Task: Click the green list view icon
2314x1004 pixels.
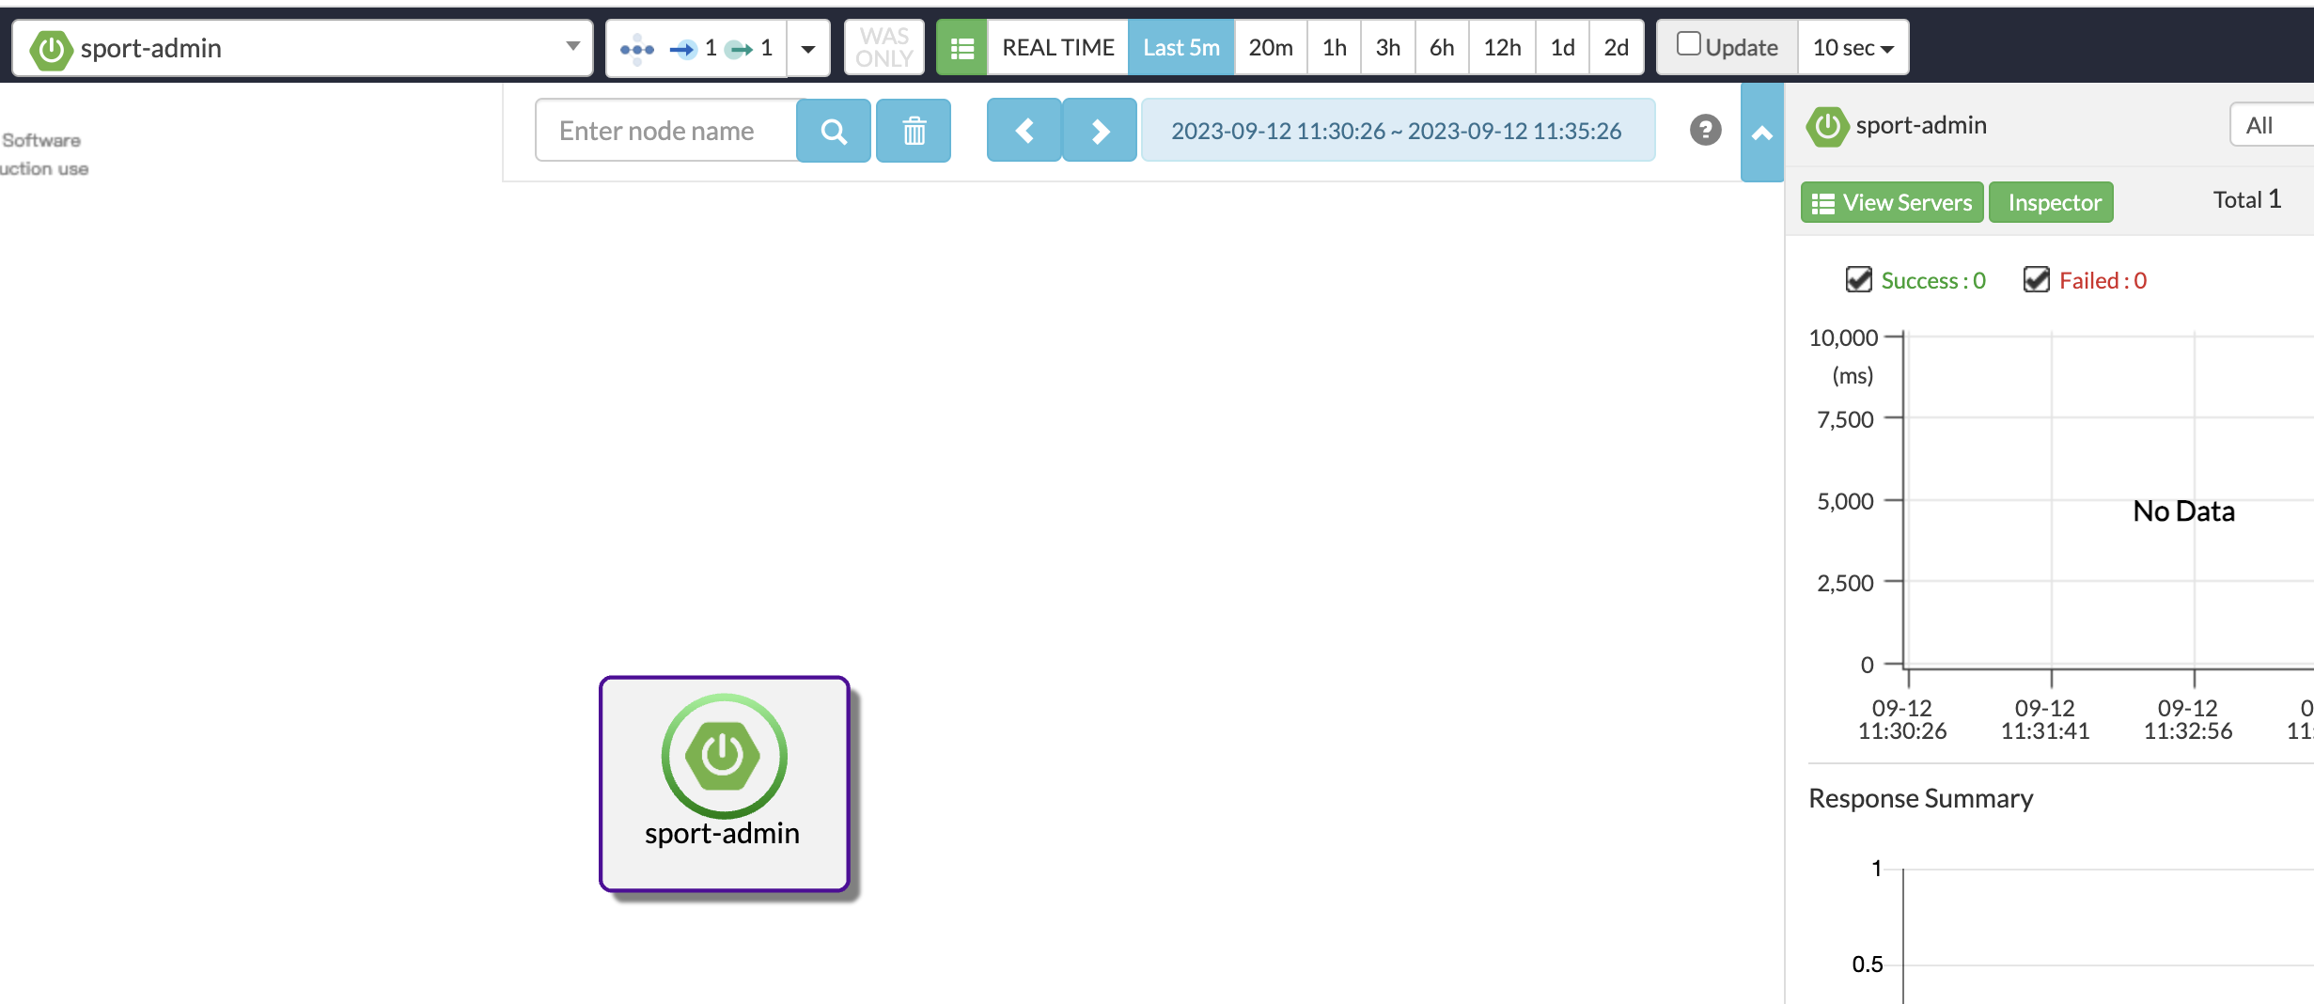Action: click(962, 48)
